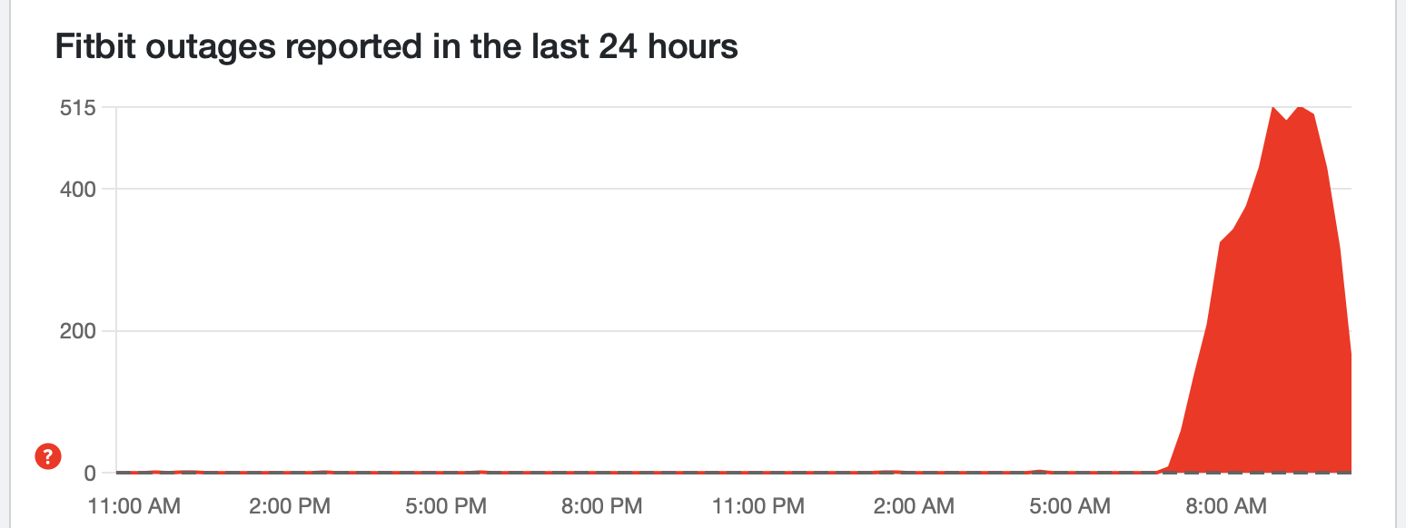Select the 400 y-axis label
This screenshot has height=528, width=1406.
[x=76, y=190]
